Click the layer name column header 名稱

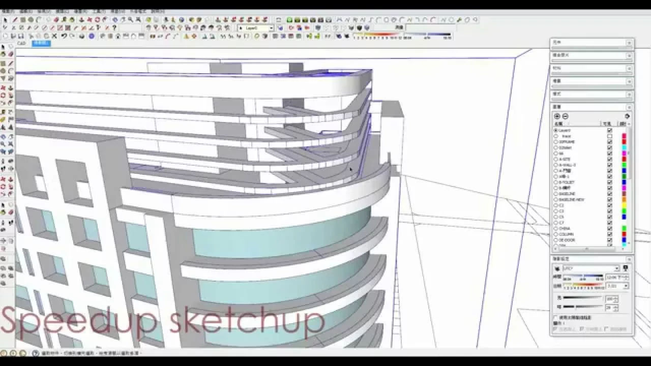[x=558, y=124]
